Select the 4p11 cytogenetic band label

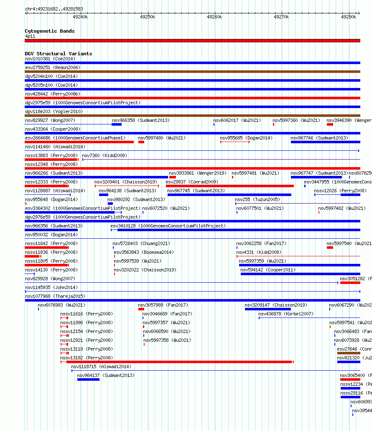pyautogui.click(x=30, y=36)
